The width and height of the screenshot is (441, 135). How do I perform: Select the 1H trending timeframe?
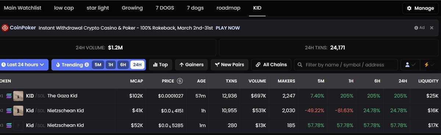[110, 65]
